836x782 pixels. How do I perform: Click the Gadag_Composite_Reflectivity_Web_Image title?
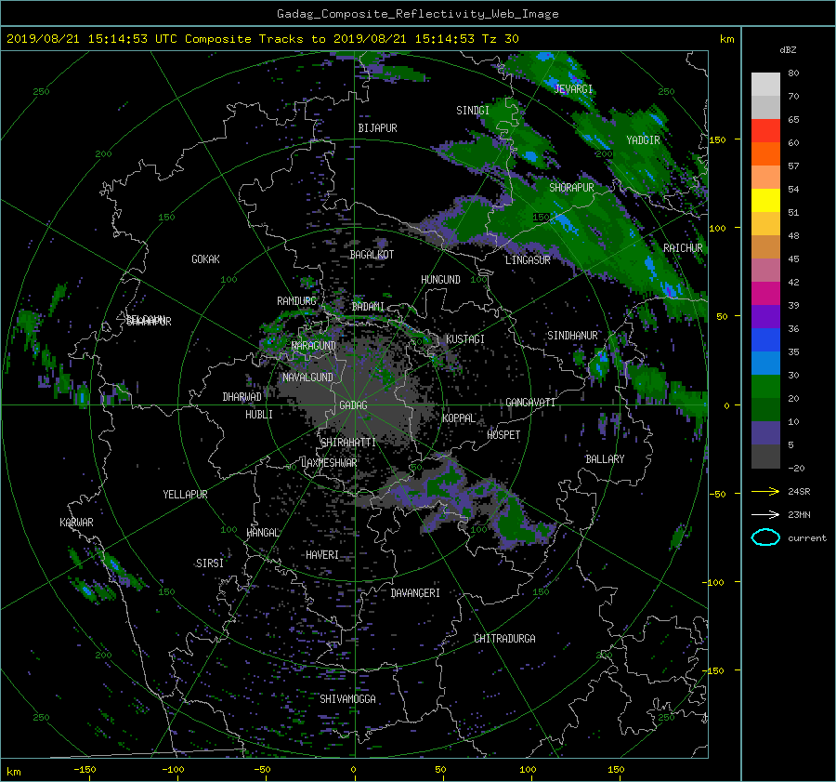tap(417, 14)
